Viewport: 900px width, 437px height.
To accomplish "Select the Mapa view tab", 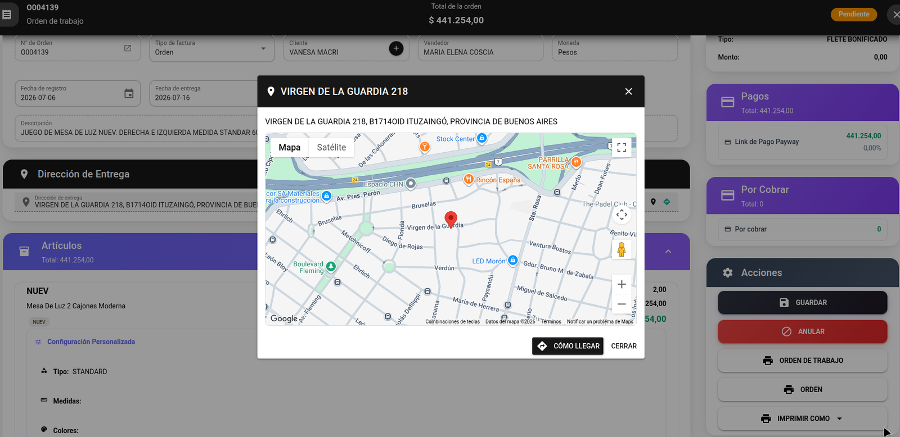I will coord(289,147).
